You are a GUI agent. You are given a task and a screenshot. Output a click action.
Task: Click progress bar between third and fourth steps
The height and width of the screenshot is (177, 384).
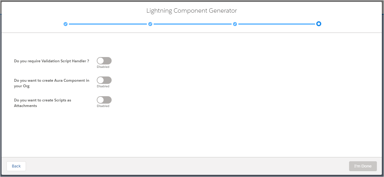coord(277,24)
